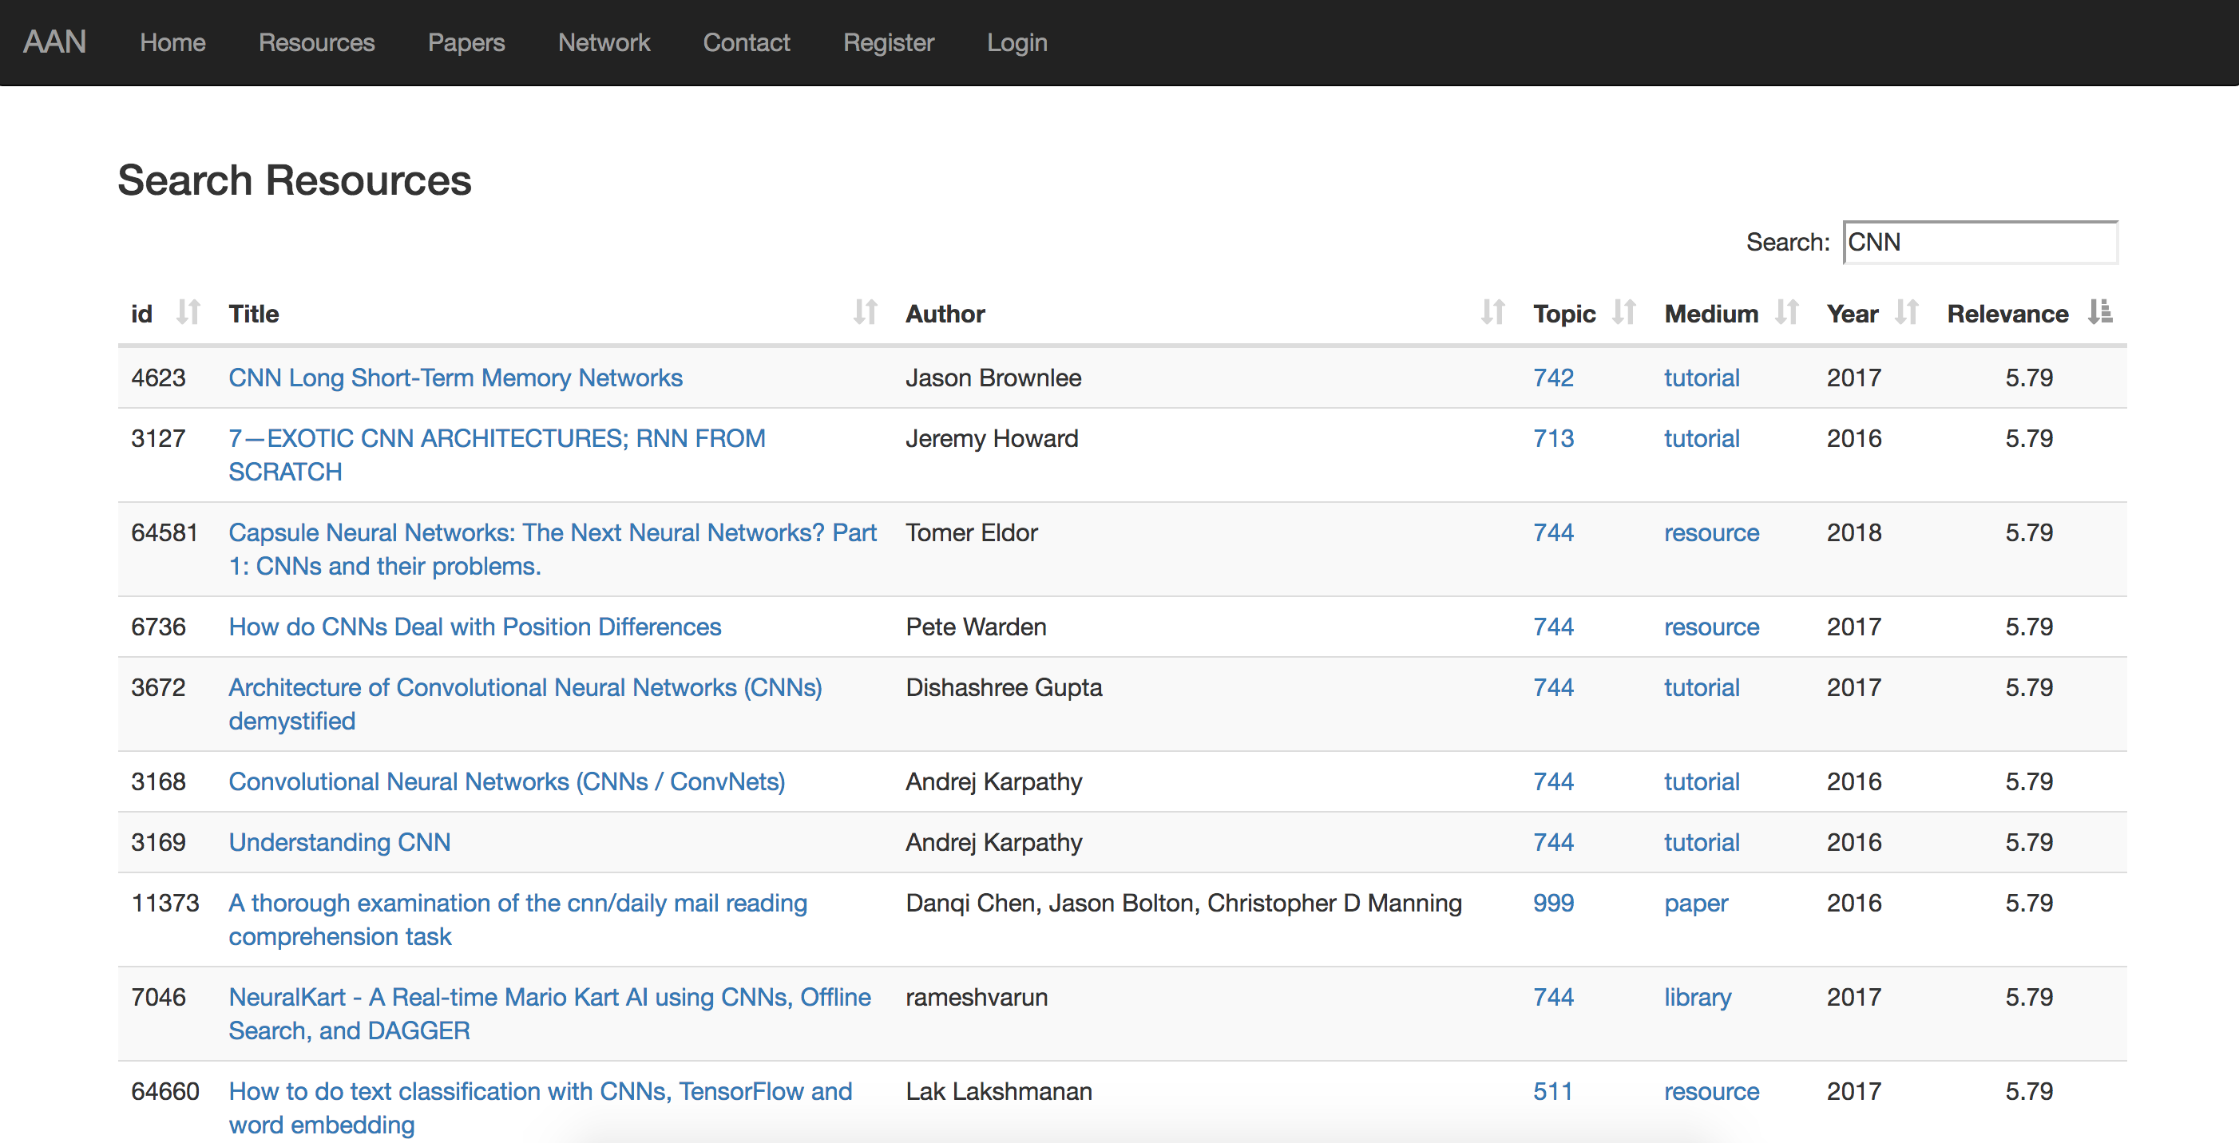Open Login navigation item
The height and width of the screenshot is (1143, 2239).
coord(1017,42)
